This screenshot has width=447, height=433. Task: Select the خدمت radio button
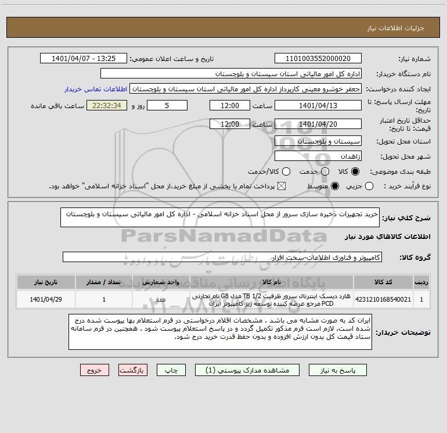(x=325, y=171)
